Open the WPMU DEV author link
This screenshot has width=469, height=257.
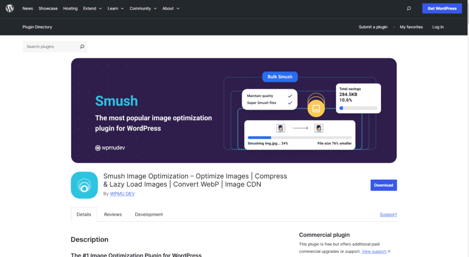[122, 194]
